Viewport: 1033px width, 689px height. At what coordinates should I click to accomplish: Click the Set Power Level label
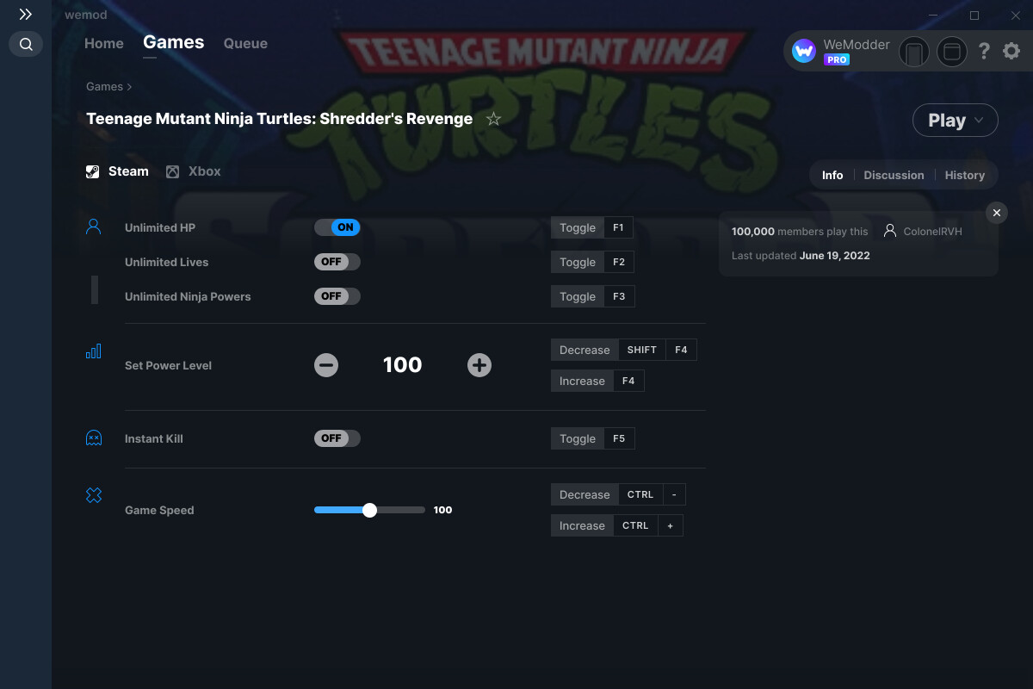(x=168, y=365)
